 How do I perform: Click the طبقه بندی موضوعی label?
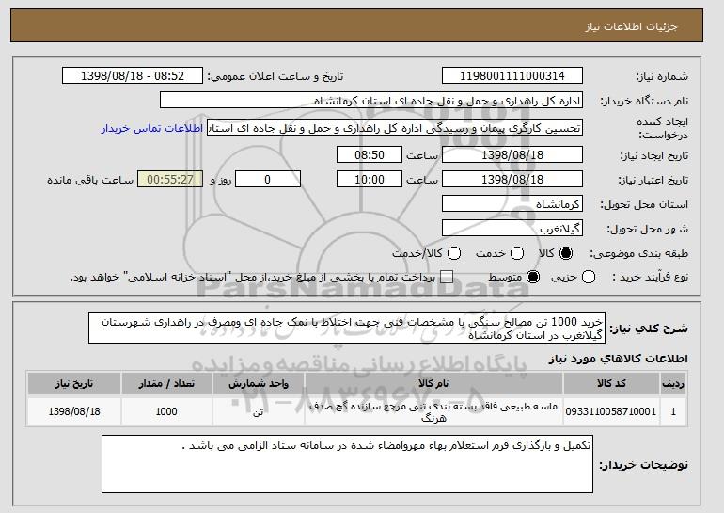coord(638,253)
